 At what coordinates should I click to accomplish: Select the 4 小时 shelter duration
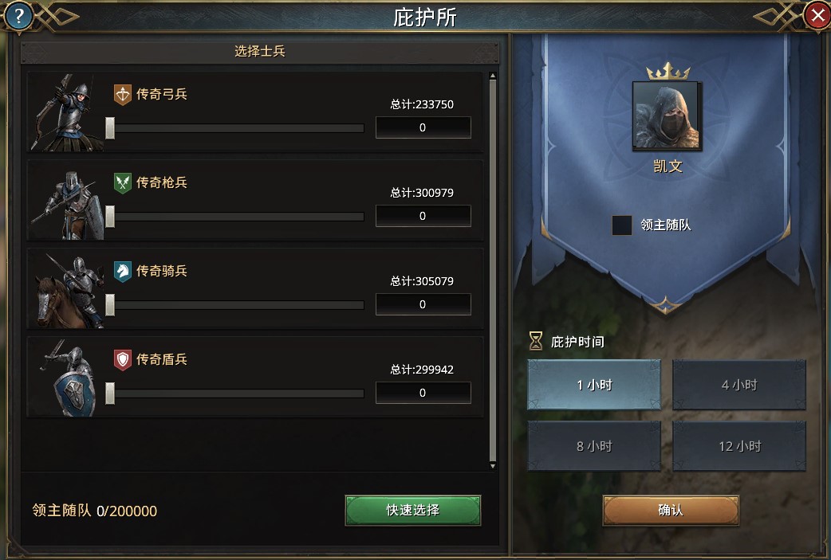pyautogui.click(x=739, y=385)
